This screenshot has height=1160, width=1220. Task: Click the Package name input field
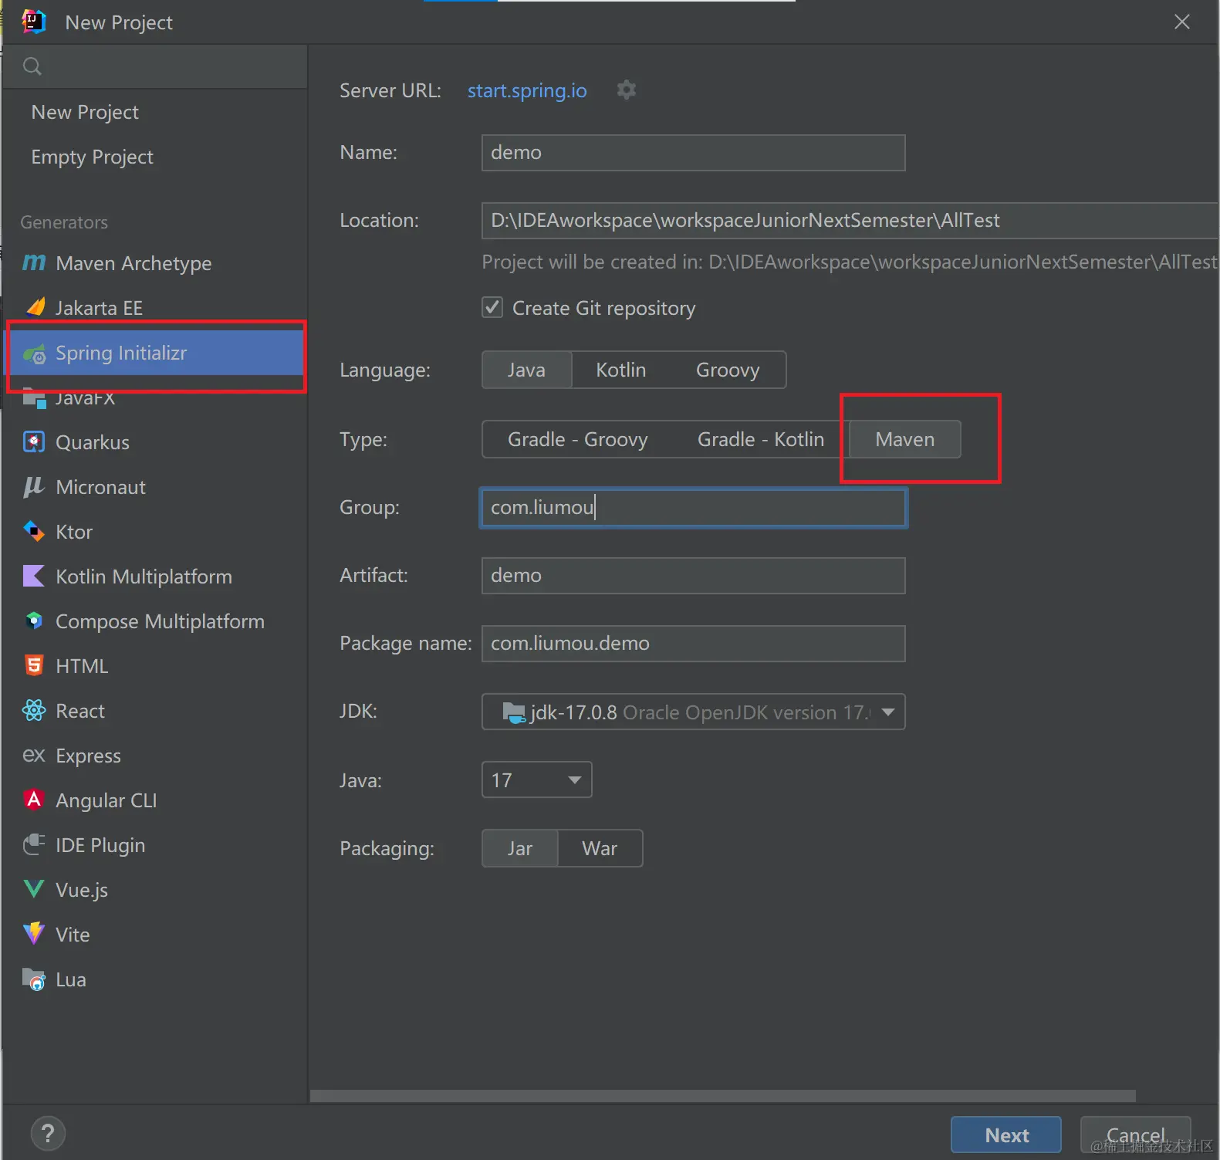pos(694,644)
